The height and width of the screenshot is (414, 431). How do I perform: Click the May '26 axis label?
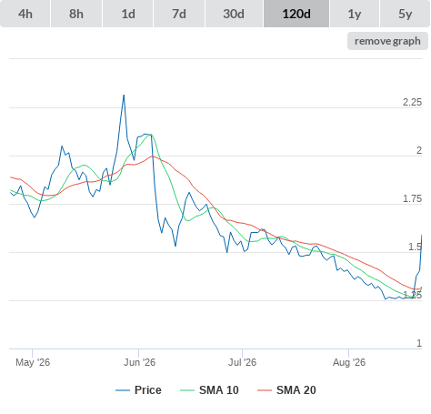[33, 362]
